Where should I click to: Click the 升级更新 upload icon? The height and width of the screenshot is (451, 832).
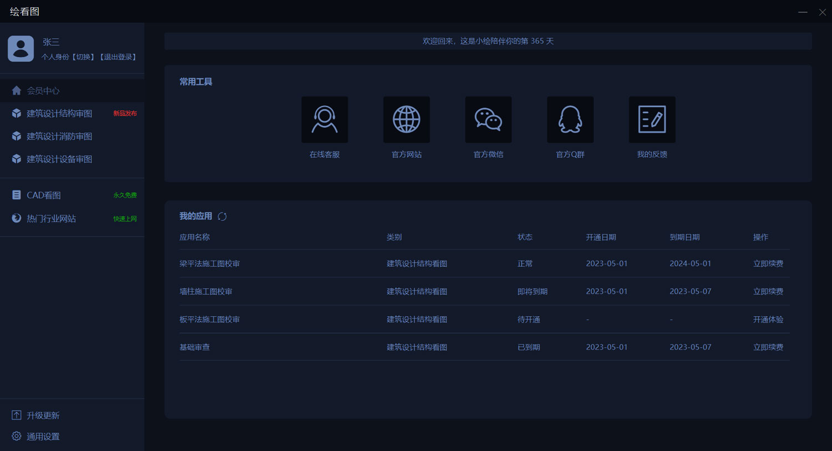click(x=17, y=415)
